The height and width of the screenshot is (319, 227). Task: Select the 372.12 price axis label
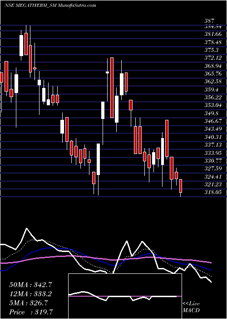tap(213, 58)
